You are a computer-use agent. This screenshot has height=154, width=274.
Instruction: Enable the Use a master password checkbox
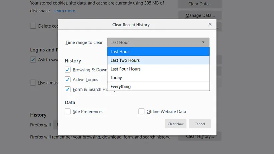coord(33,83)
